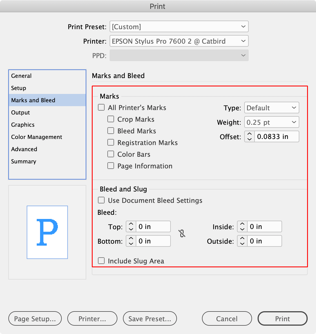The image size is (316, 334).
Task: Increase Inside bleed using the stepper
Action: 242,224
